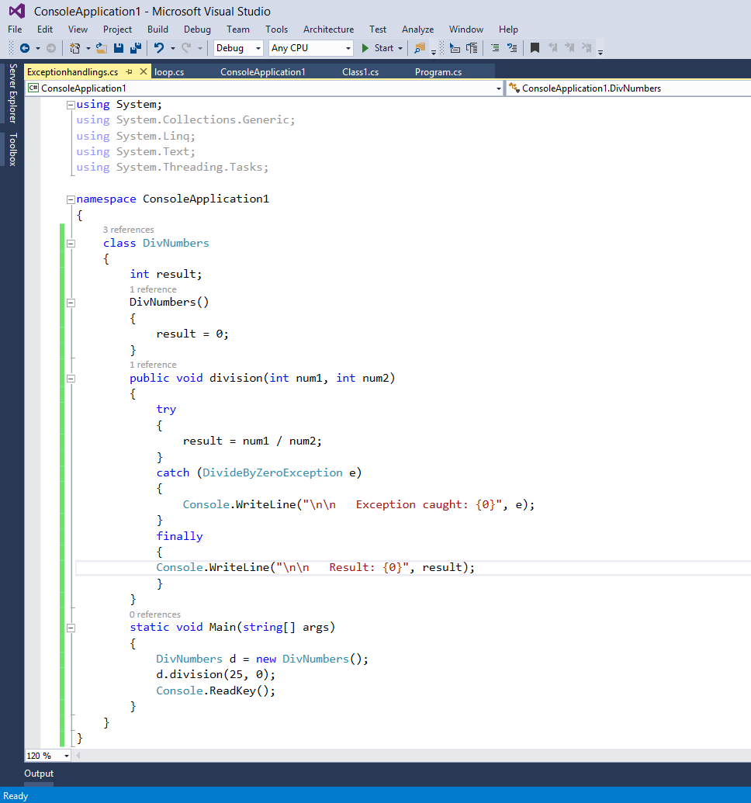Click the Save icon in the toolbar

[x=117, y=48]
